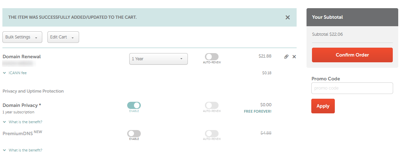Click chevron beside PremiumDNS benefit

[4, 150]
